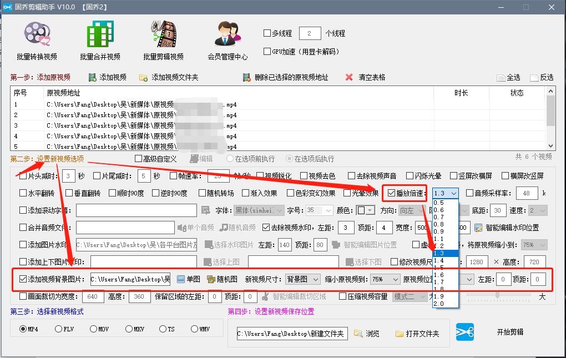Click 选择水印图片 icon
This screenshot has height=358, width=566.
209,245
